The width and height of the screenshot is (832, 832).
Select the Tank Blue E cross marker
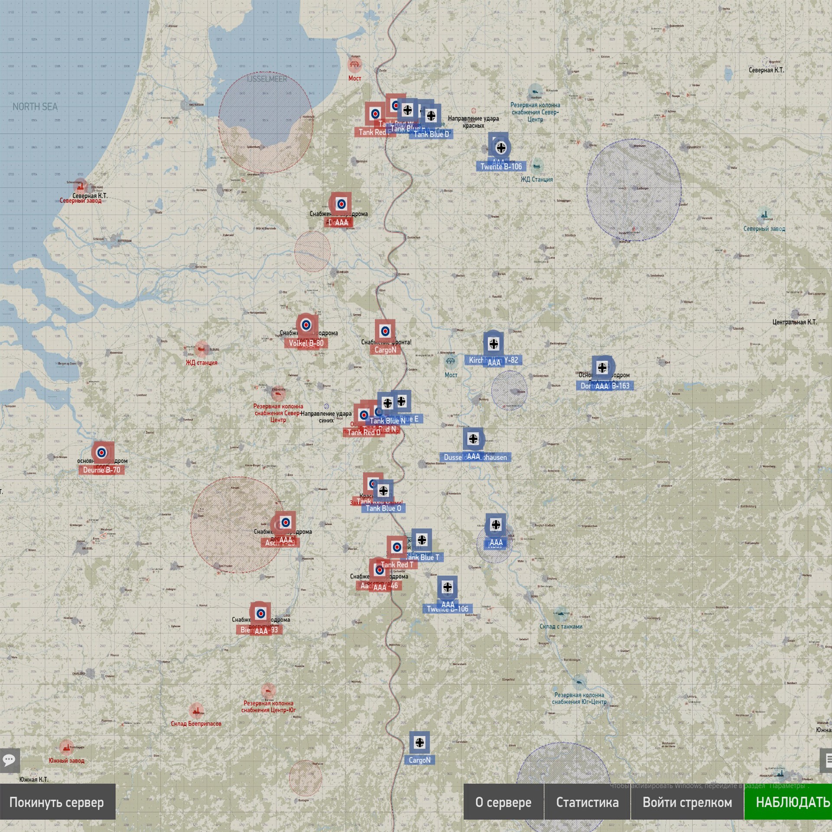[402, 401]
